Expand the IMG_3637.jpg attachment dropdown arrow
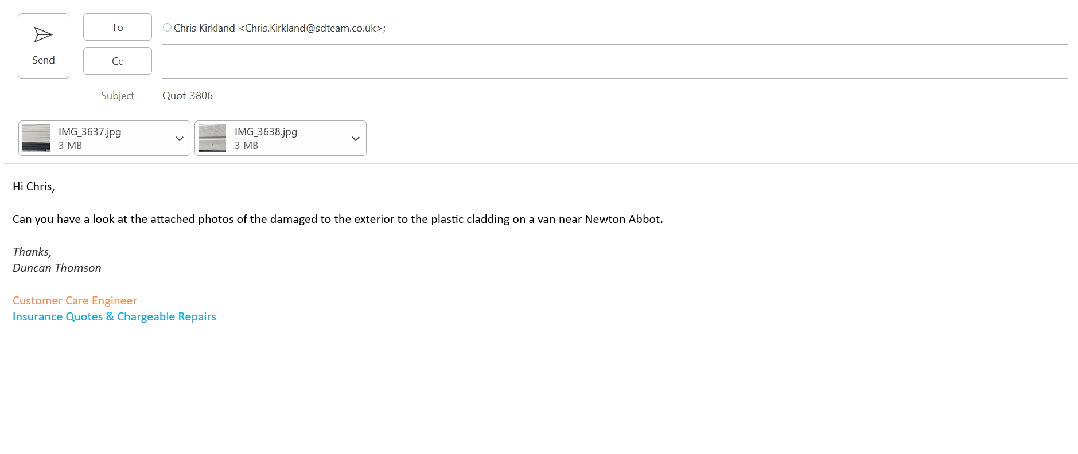The width and height of the screenshot is (1078, 454). (180, 139)
